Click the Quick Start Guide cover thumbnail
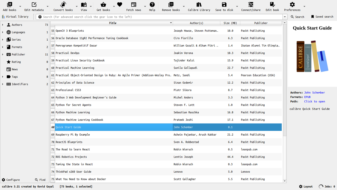Viewport: 337px width, 190px height. [x=312, y=56]
